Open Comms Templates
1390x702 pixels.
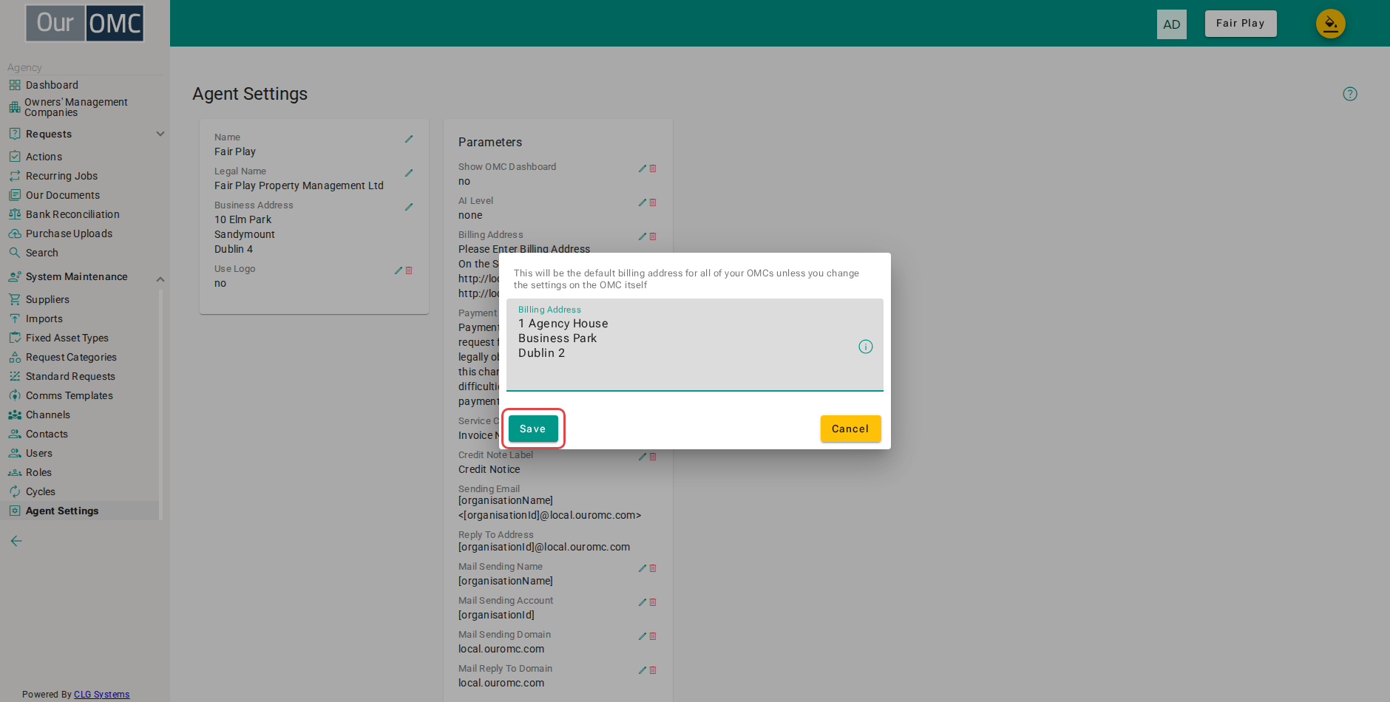pyautogui.click(x=69, y=395)
